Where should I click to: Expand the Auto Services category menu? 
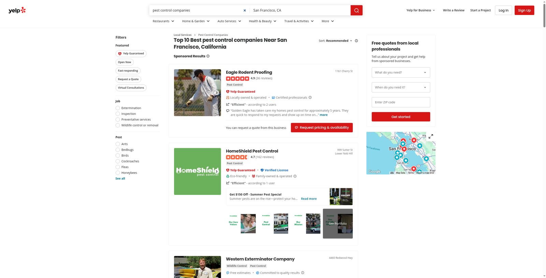click(x=229, y=21)
